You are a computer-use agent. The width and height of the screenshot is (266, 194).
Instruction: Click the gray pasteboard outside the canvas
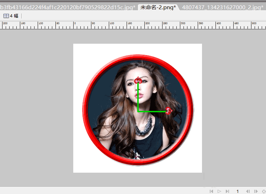pyautogui.click(x=36, y=107)
